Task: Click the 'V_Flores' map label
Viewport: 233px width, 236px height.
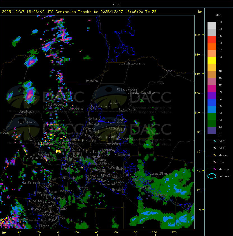Action: (42, 226)
